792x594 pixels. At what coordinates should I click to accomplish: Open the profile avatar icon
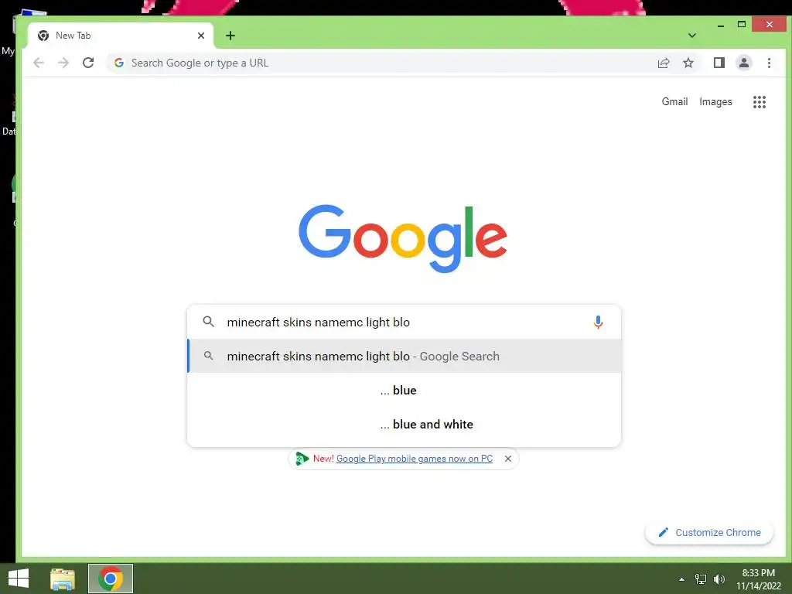tap(744, 63)
